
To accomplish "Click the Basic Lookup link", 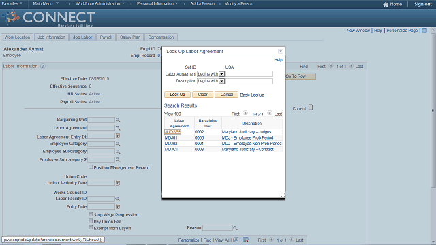I will [x=252, y=95].
